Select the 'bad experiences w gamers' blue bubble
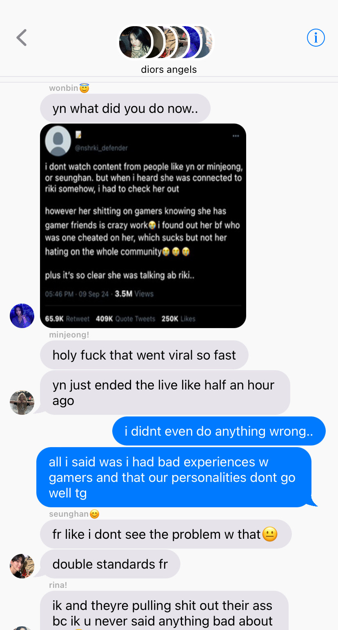 pyautogui.click(x=174, y=477)
